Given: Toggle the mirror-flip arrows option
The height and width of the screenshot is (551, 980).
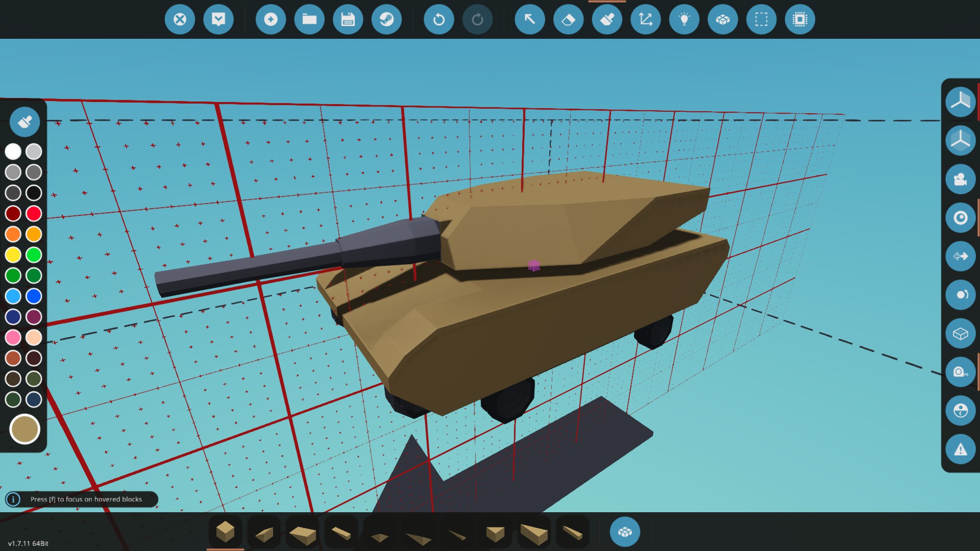Looking at the screenshot, I should (960, 256).
